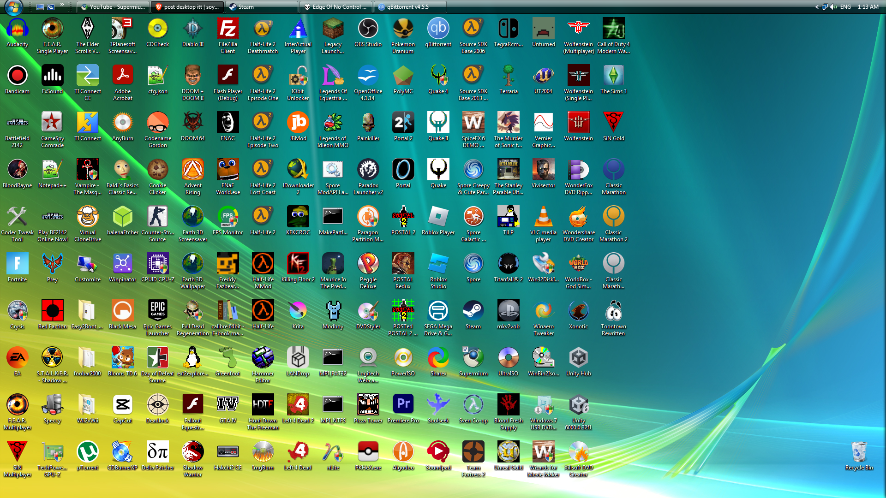Switch to qBittorrent v4.5.5 taskbar button
The image size is (886, 498).
[x=411, y=7]
